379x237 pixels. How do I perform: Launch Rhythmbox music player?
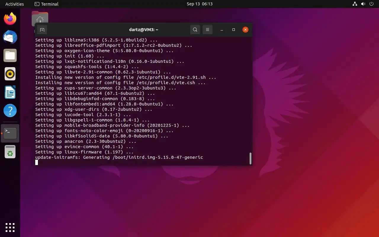click(x=10, y=74)
